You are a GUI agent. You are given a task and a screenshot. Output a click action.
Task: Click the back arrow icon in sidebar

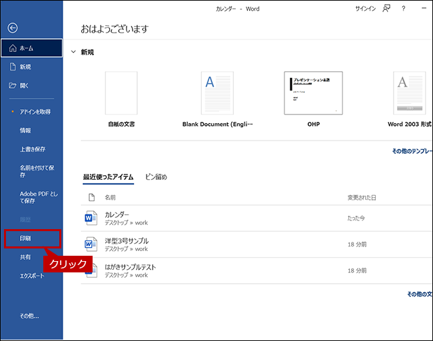pos(13,28)
